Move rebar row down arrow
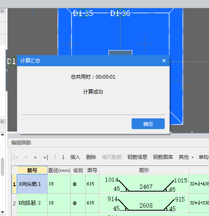The width and height of the screenshot is (209, 216). (x=63, y=157)
